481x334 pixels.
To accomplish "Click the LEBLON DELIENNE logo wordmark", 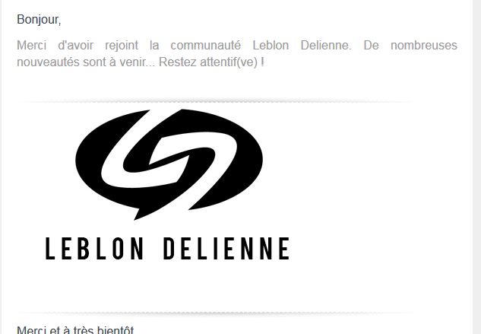I will click(x=167, y=249).
